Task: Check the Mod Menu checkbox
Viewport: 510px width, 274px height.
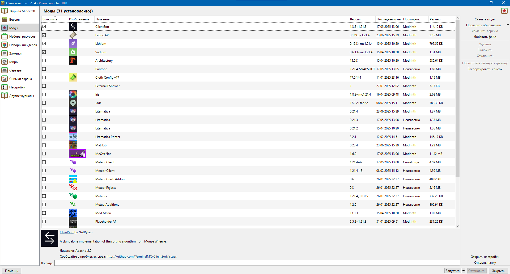Action: point(44,213)
